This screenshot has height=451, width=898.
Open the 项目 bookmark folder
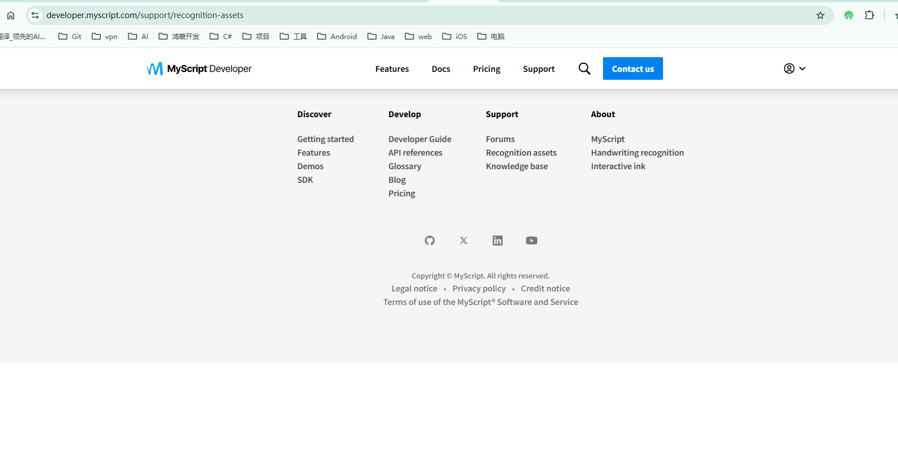tap(255, 36)
